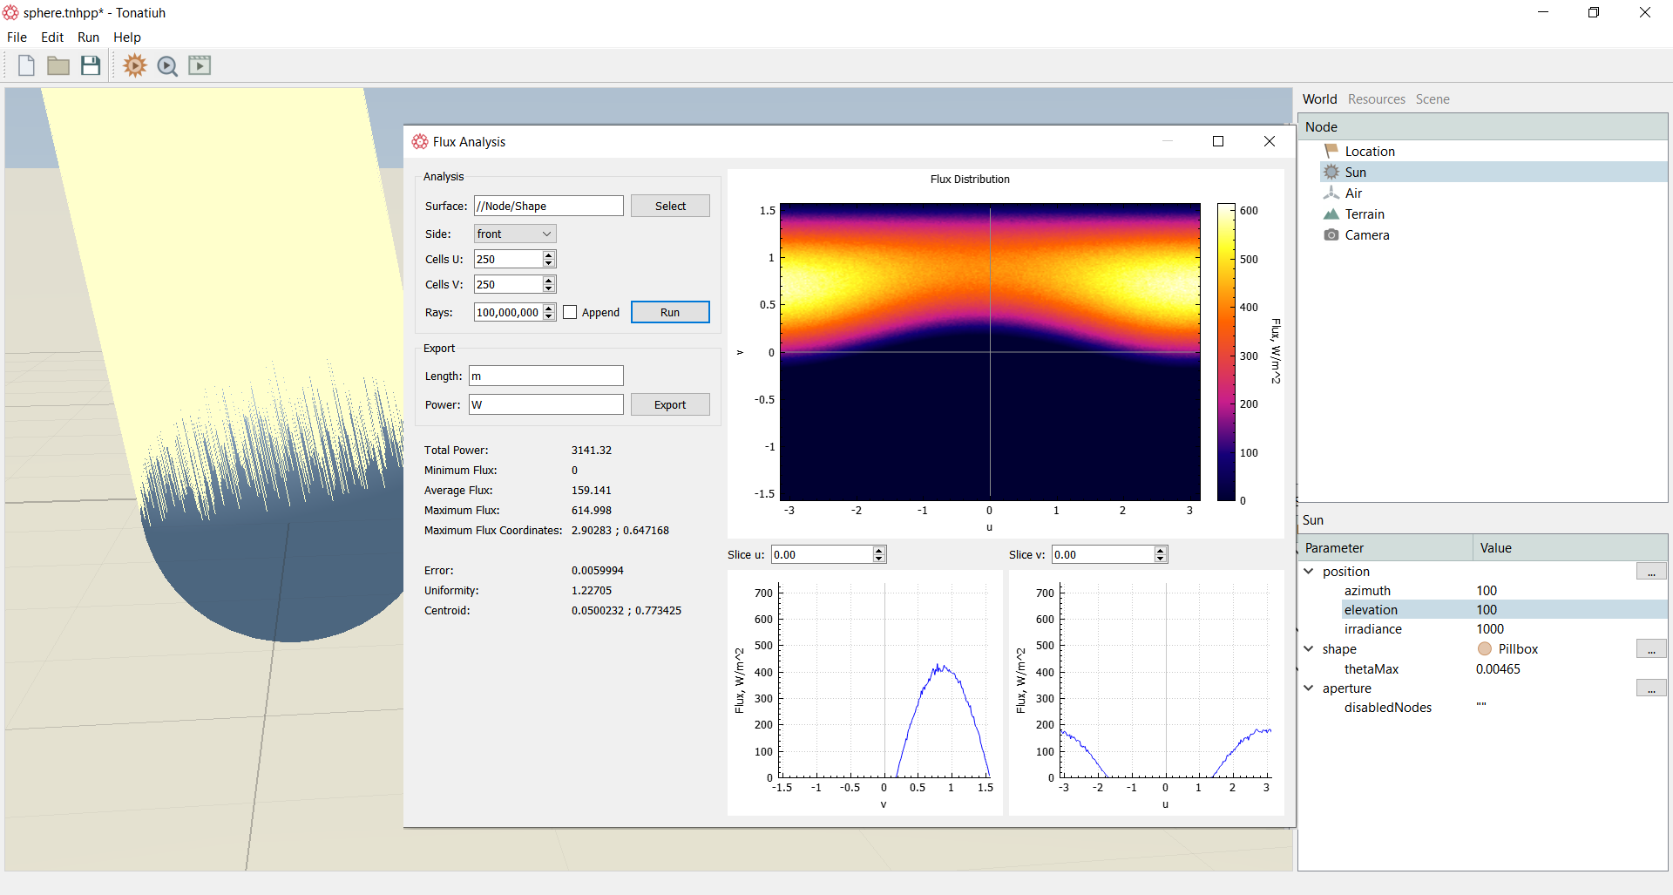This screenshot has width=1673, height=895.
Task: Enable the Append checkbox
Action: click(570, 312)
